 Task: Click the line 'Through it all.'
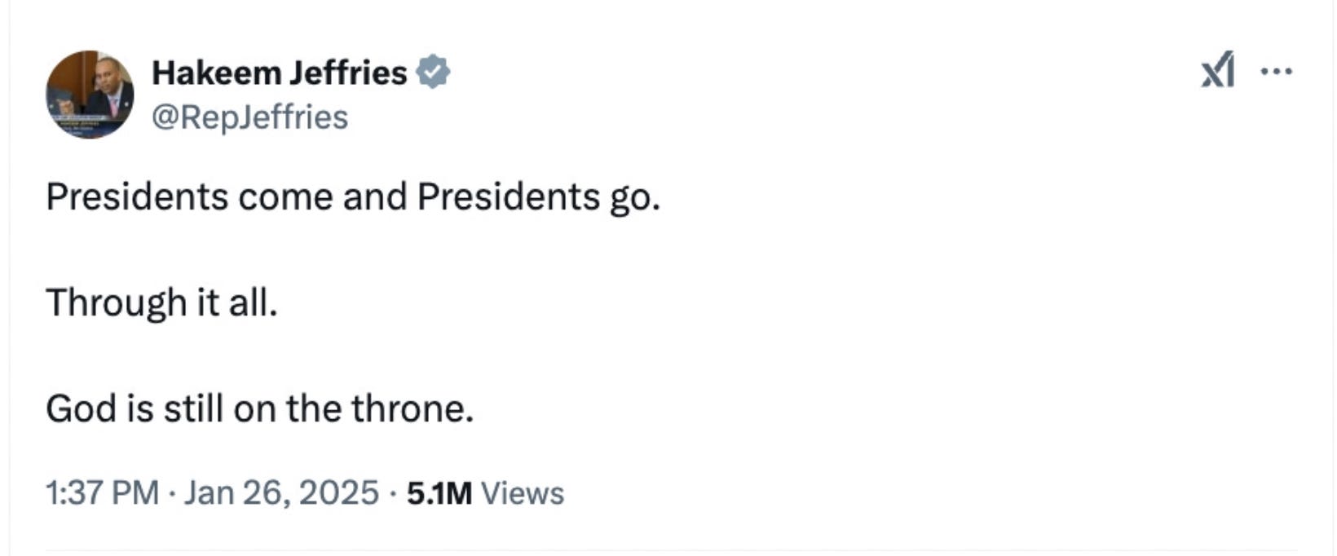coord(161,303)
